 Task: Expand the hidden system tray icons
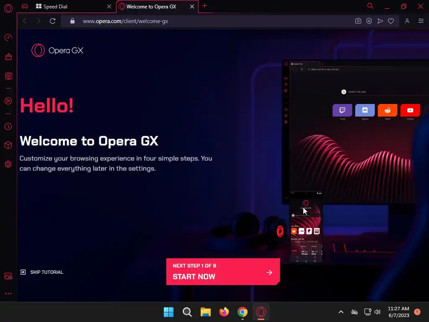point(341,312)
